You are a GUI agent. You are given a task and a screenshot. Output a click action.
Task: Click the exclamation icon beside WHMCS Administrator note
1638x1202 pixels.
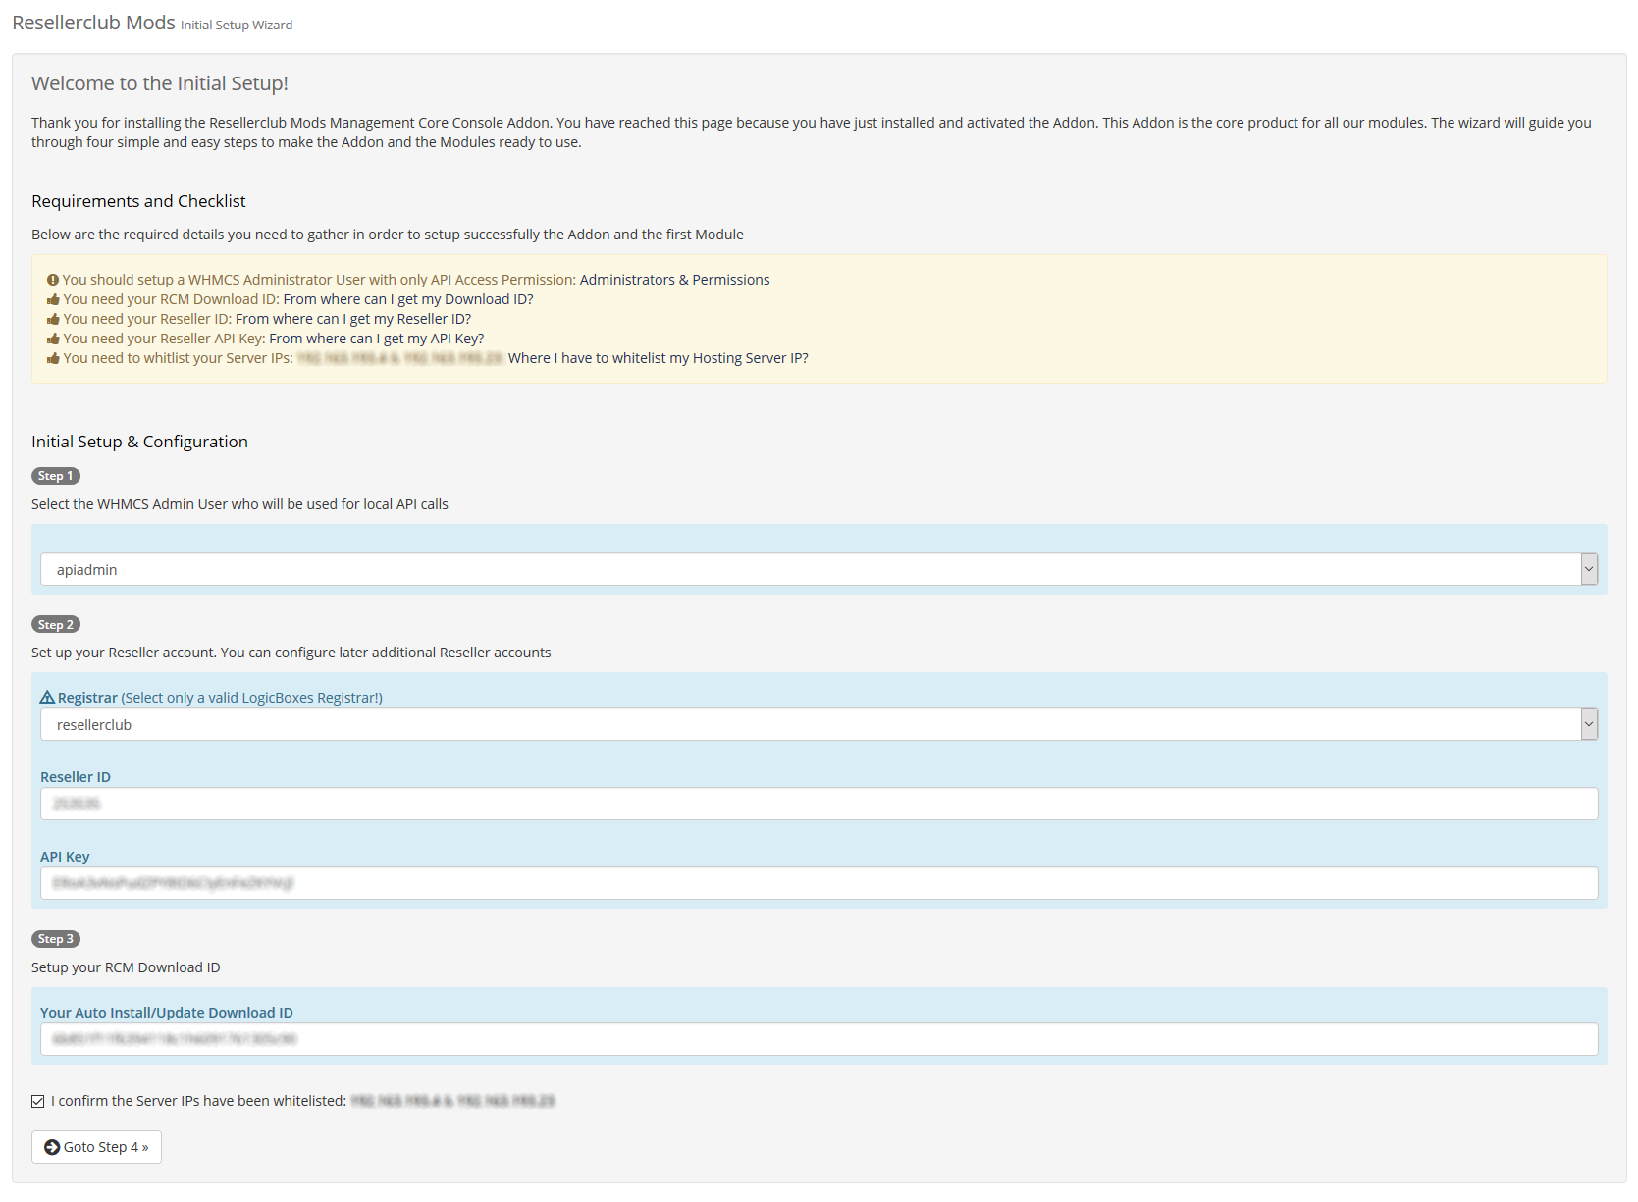(x=53, y=280)
